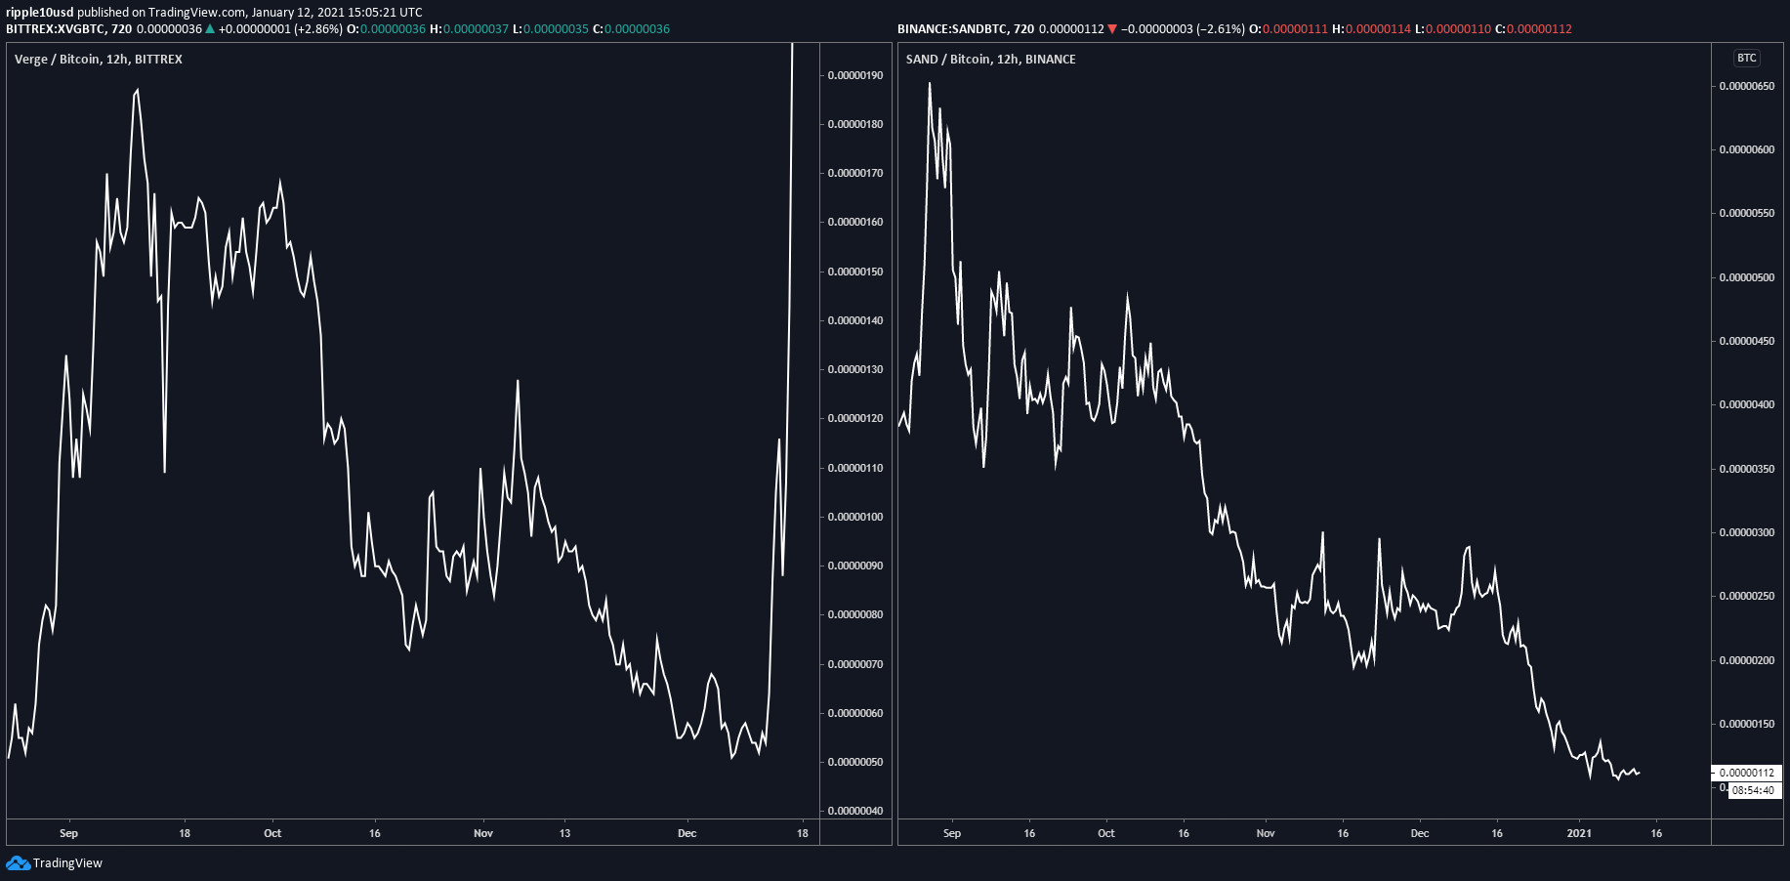Viewport: 1790px width, 881px height.
Task: Click the 'Oct' label on SAND chart time axis
Action: (1106, 833)
